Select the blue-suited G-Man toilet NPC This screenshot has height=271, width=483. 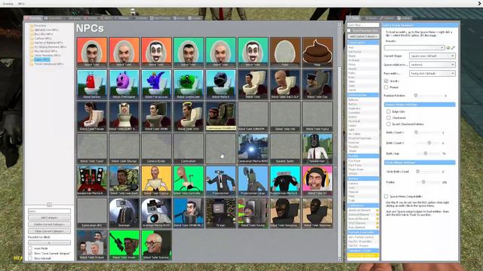coord(189,212)
